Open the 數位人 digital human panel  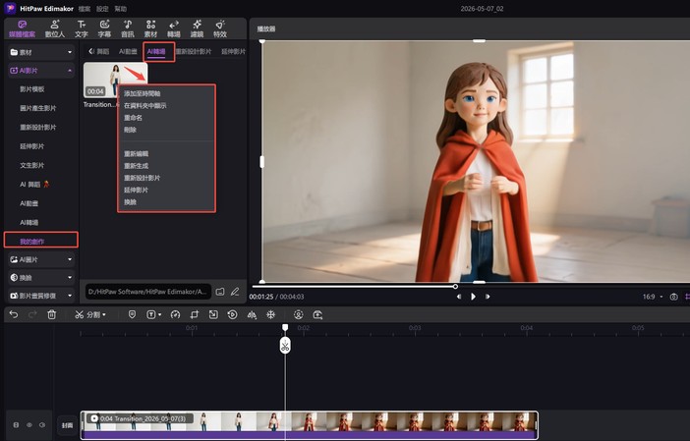(55, 28)
